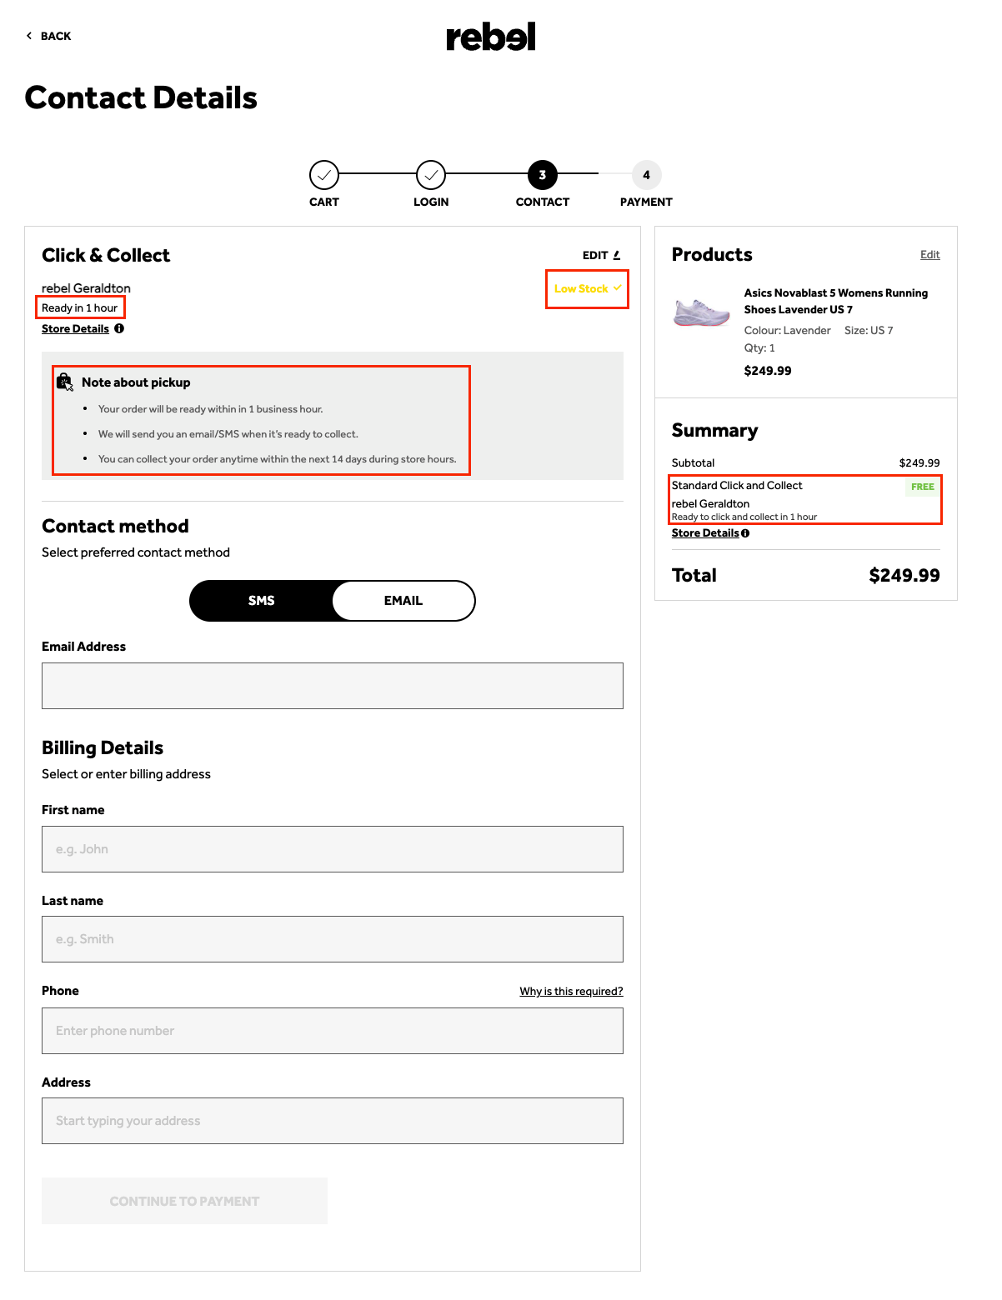Expand the Low Stock dropdown
1002x1300 pixels.
[586, 288]
